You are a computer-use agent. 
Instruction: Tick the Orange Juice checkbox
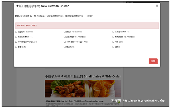[x=16, y=42]
